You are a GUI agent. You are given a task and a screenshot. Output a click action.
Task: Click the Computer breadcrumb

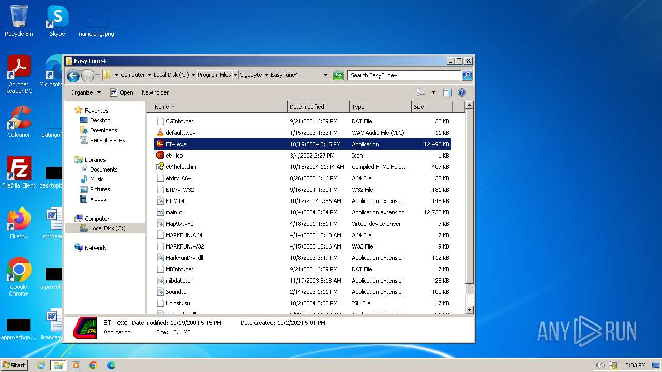tap(133, 75)
